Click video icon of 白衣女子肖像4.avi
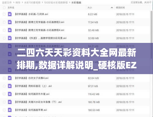Screen dimensions: 153x117 point(10,78)
